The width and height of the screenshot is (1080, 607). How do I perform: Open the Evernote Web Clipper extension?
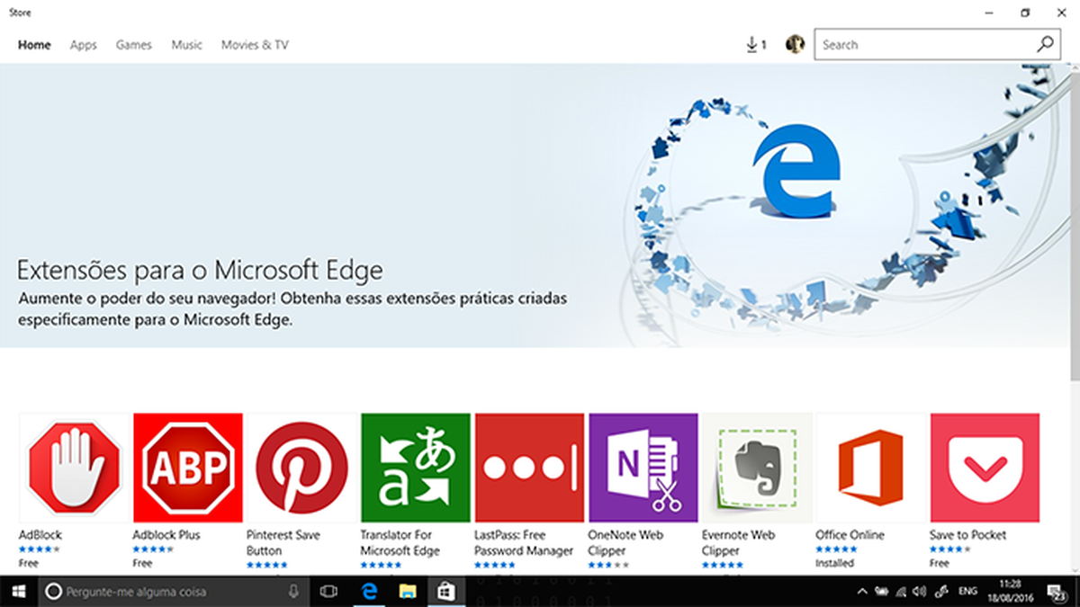(757, 468)
